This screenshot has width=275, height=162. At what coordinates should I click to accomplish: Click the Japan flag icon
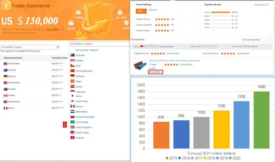pyautogui.click(x=72, y=96)
